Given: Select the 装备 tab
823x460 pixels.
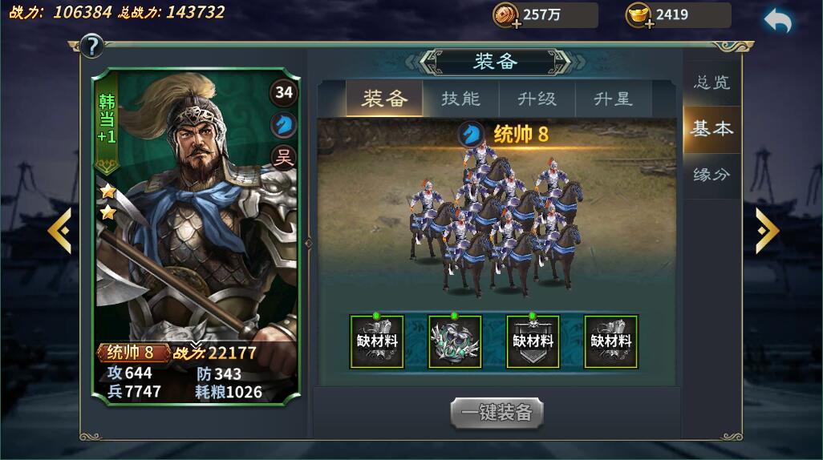Looking at the screenshot, I should (x=384, y=99).
